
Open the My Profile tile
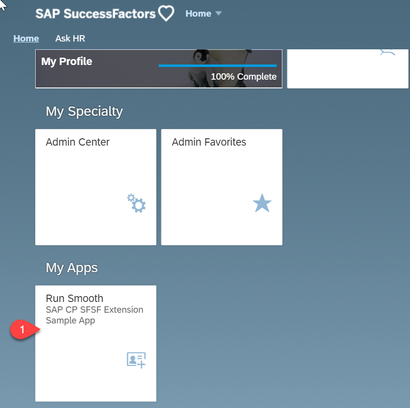click(159, 69)
